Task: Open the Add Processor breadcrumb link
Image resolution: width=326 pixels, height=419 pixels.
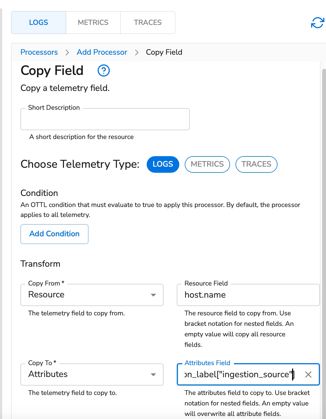Action: [x=102, y=52]
